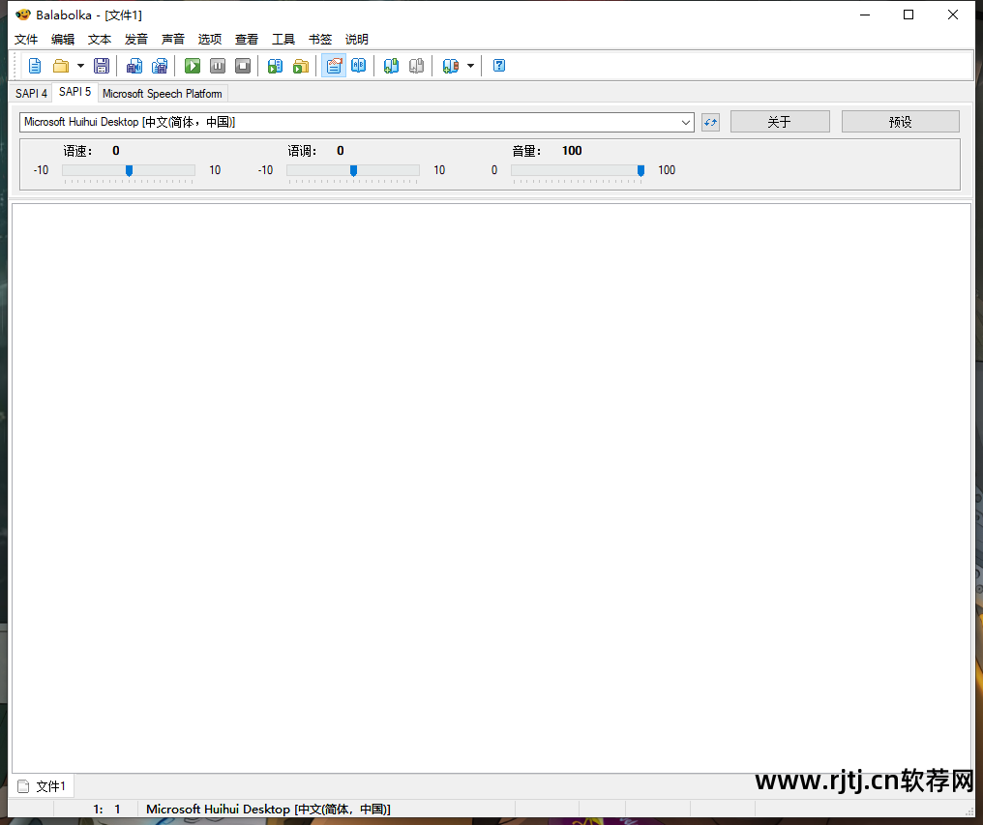983x825 pixels.
Task: Select the SAPI 5 tab
Action: click(x=74, y=92)
